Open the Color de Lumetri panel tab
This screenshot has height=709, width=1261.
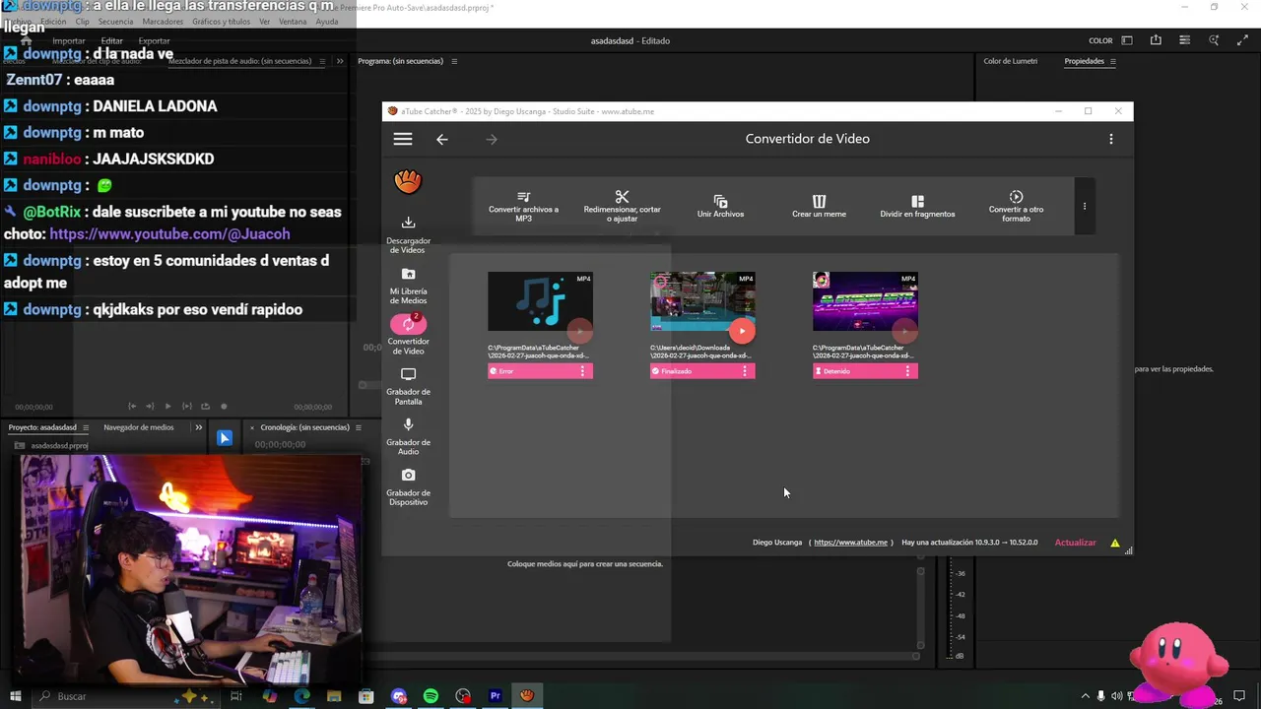click(1010, 61)
